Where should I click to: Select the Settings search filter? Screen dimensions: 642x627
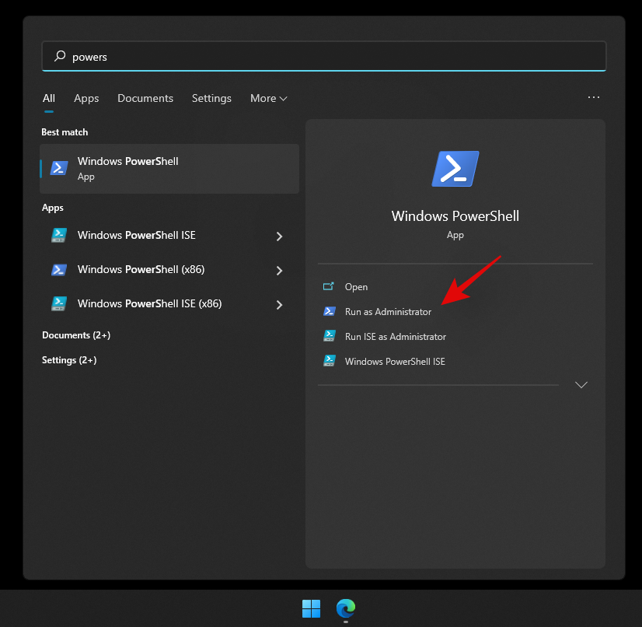(211, 98)
